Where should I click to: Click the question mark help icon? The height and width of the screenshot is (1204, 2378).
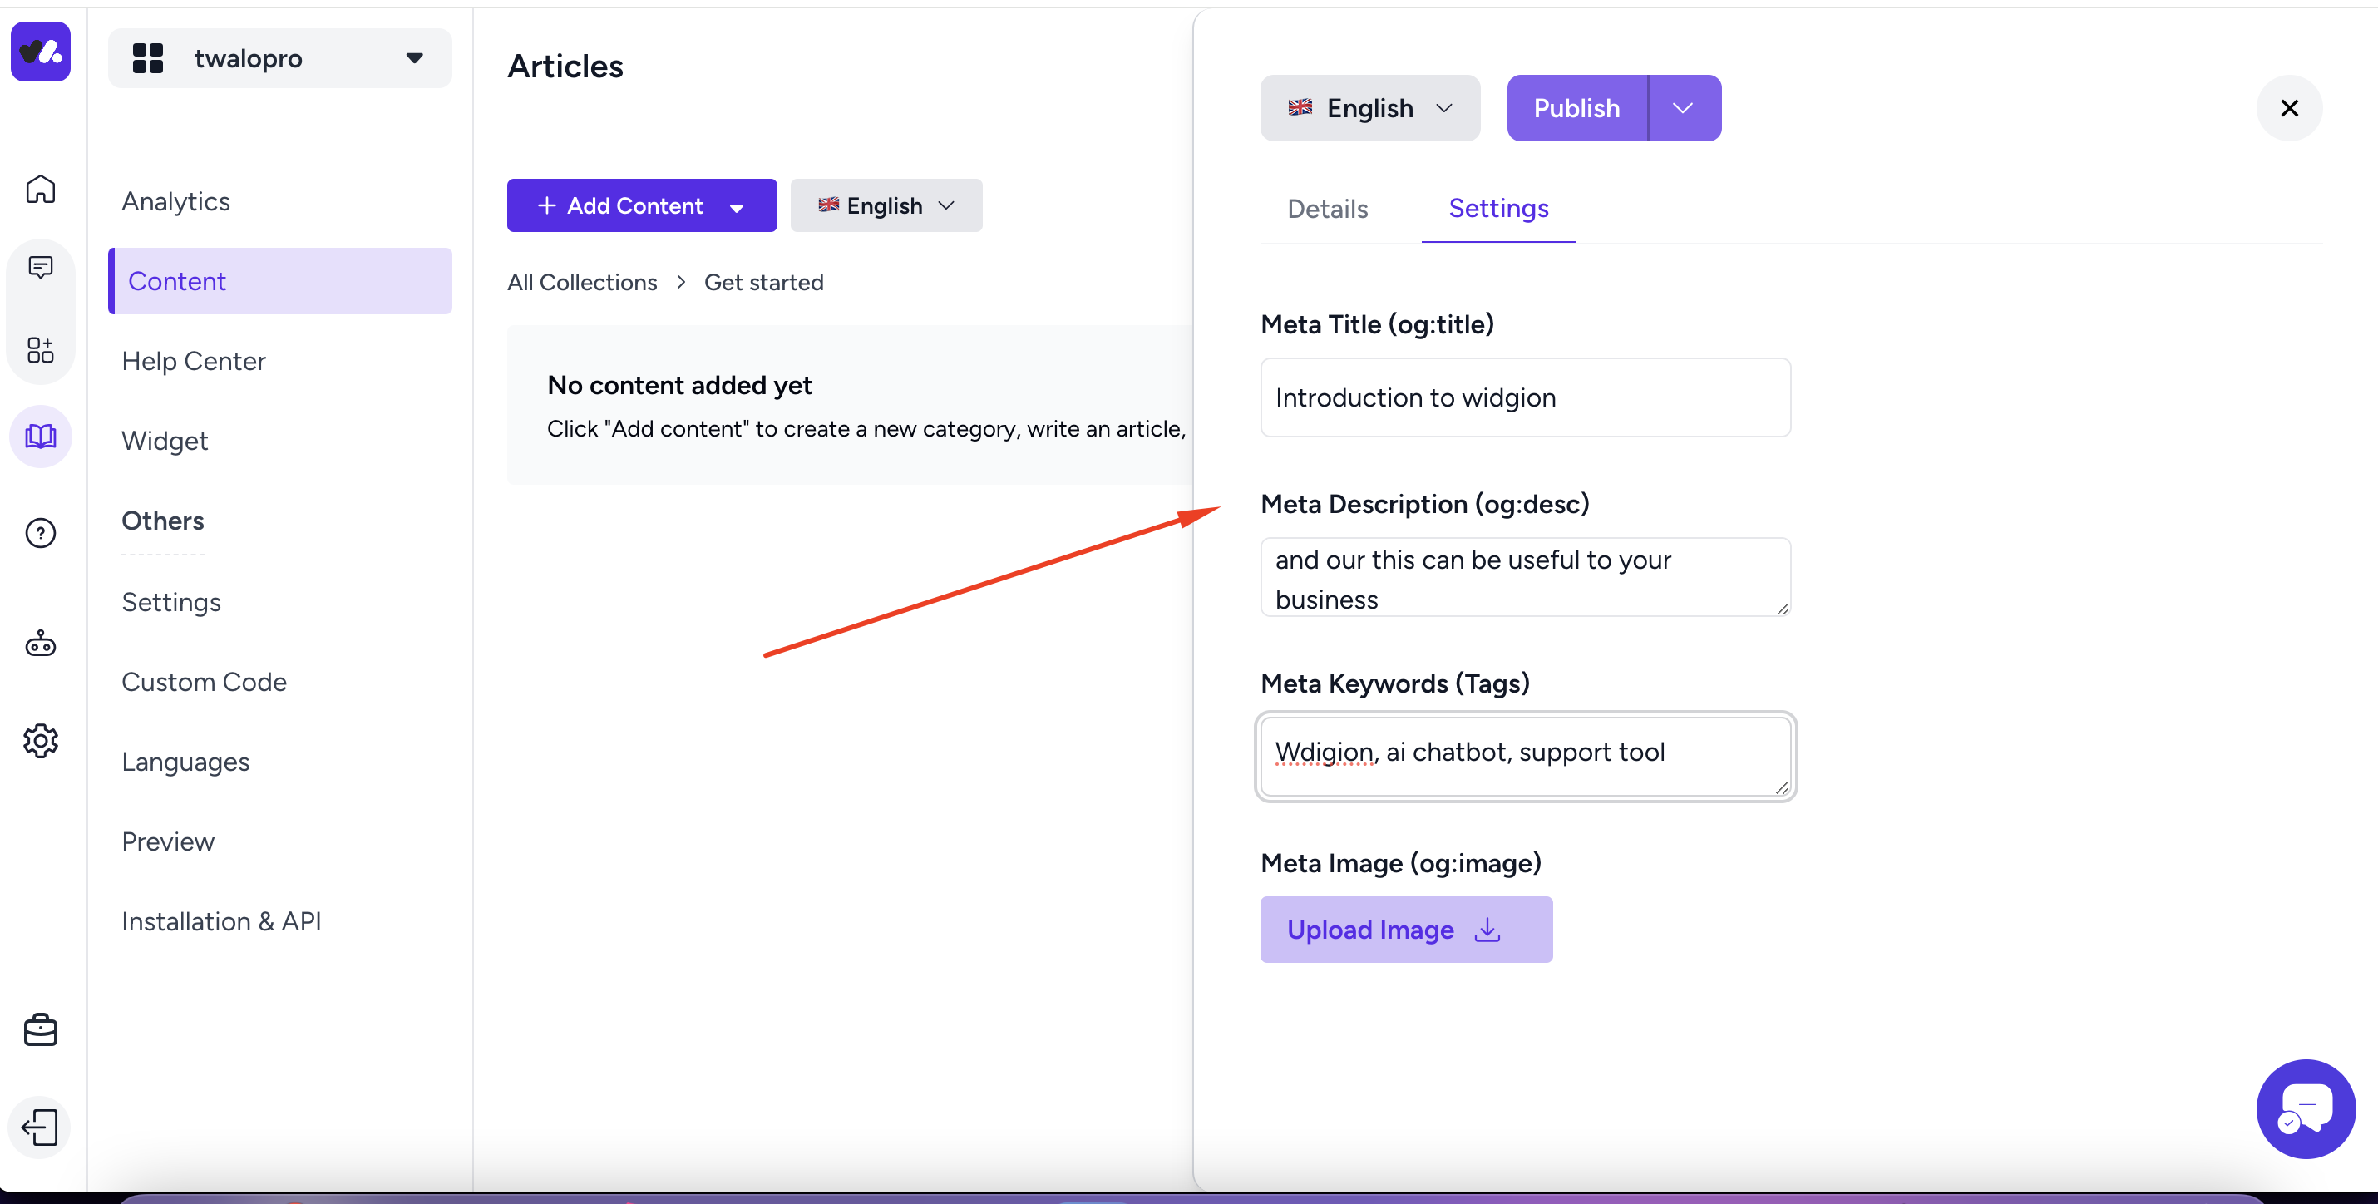click(x=41, y=533)
